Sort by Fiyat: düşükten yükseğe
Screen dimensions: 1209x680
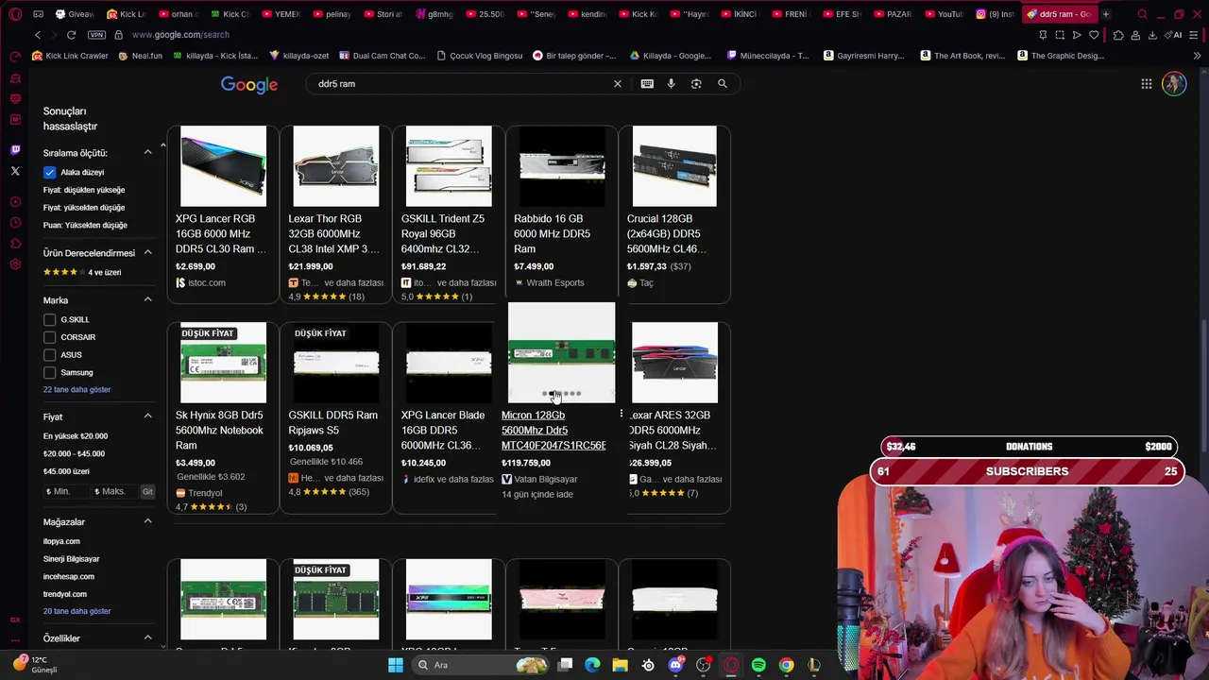[84, 190]
